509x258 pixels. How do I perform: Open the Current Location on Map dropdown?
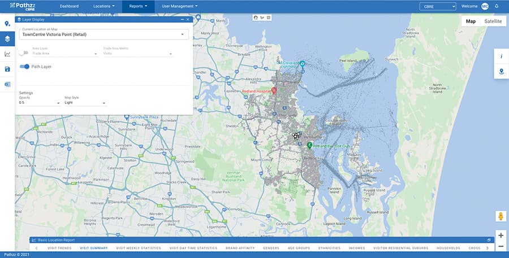click(104, 34)
